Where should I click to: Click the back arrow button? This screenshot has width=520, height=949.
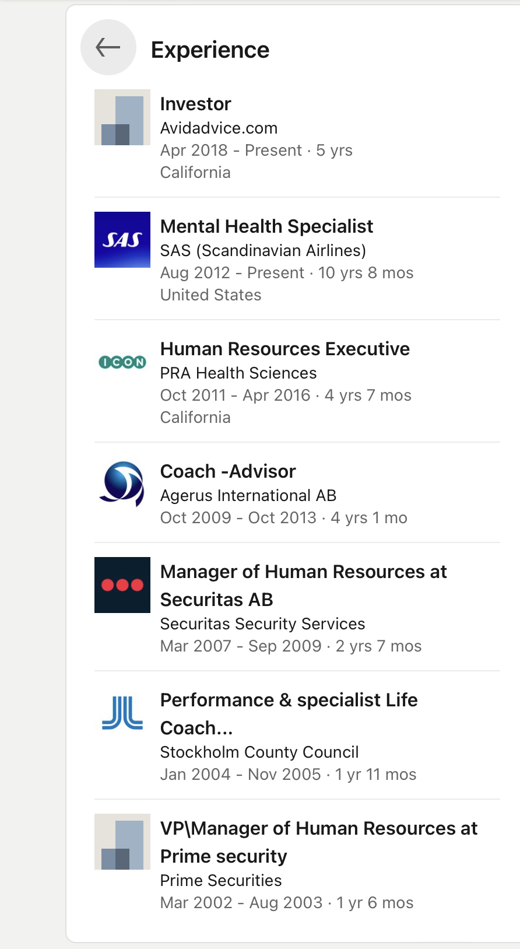108,48
